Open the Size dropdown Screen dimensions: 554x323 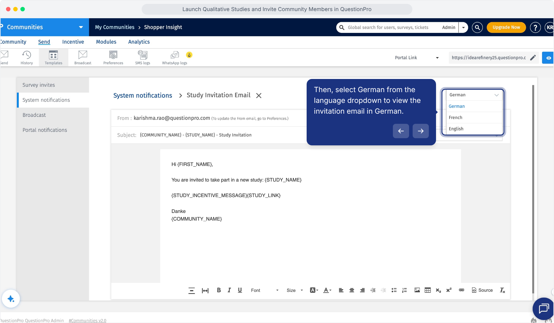295,290
